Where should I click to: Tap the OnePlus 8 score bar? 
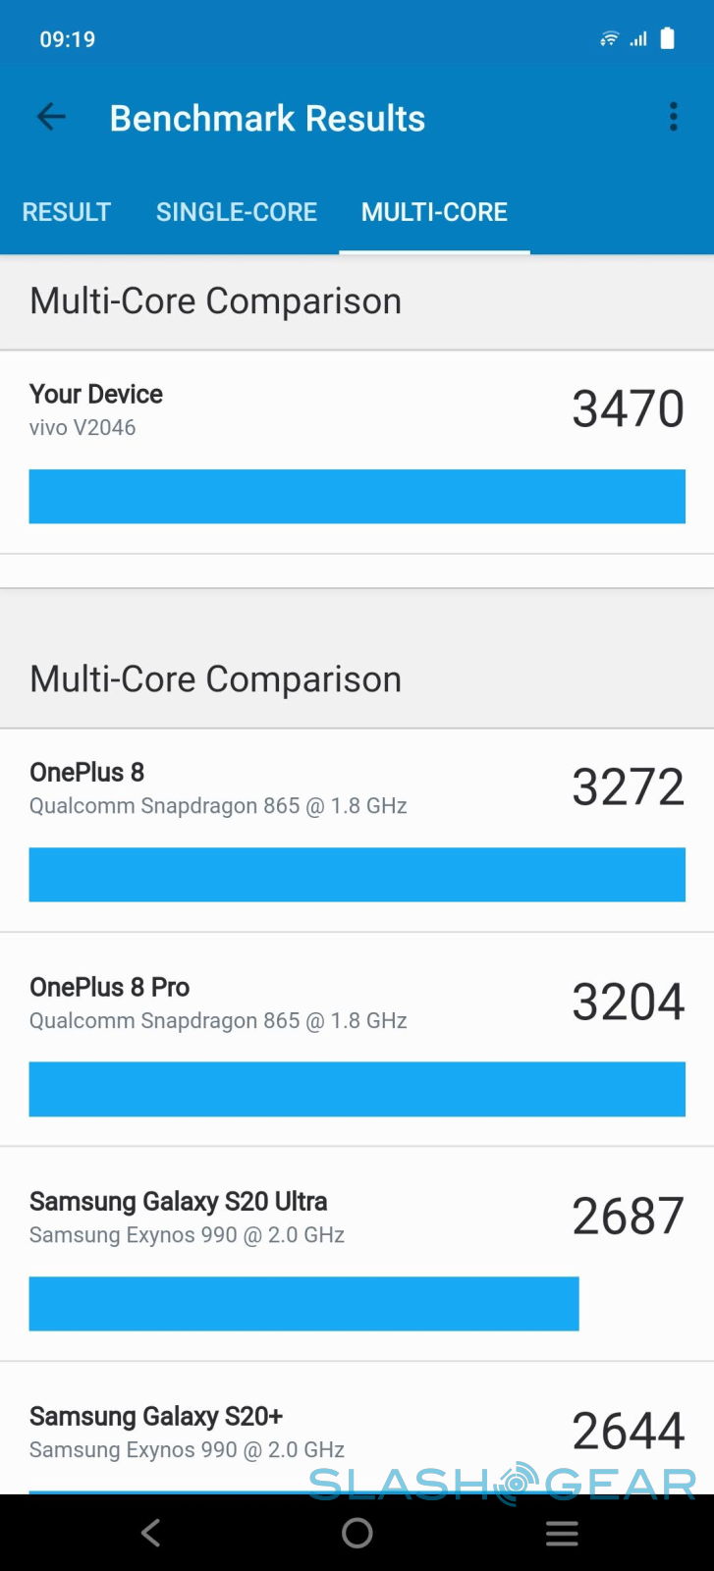click(357, 874)
